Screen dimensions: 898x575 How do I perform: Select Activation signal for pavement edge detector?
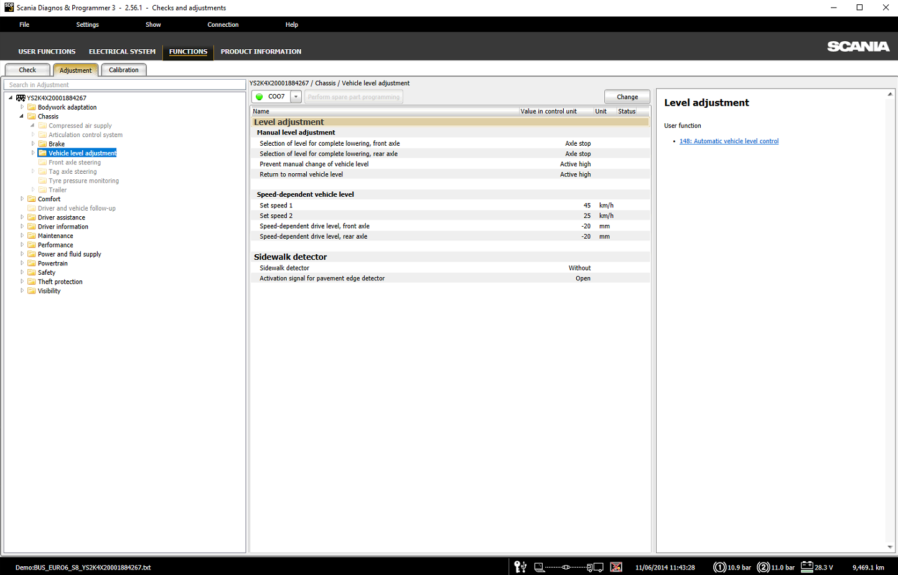pyautogui.click(x=450, y=278)
